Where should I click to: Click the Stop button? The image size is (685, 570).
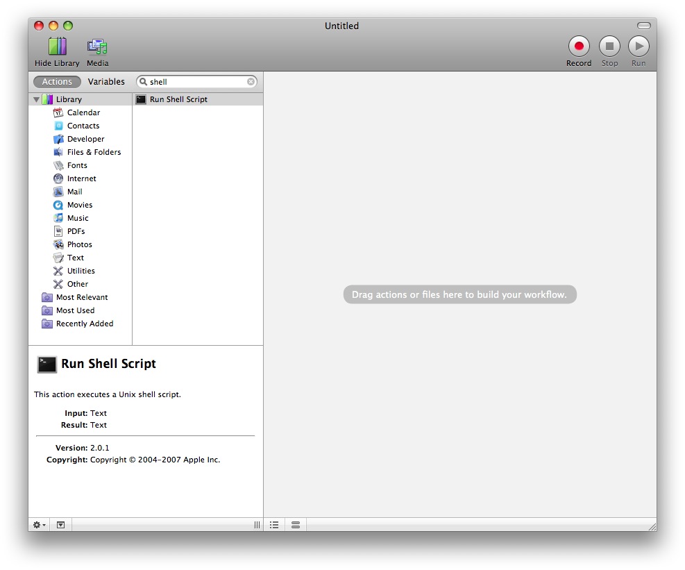(609, 46)
